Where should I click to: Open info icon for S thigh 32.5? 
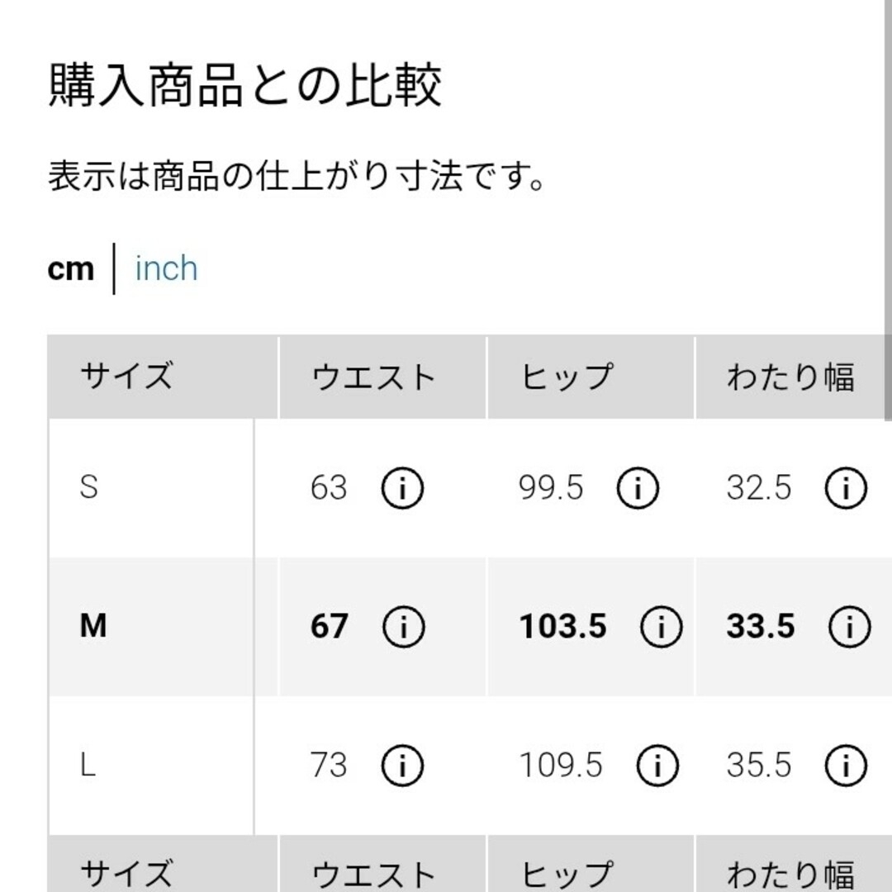pyautogui.click(x=846, y=487)
